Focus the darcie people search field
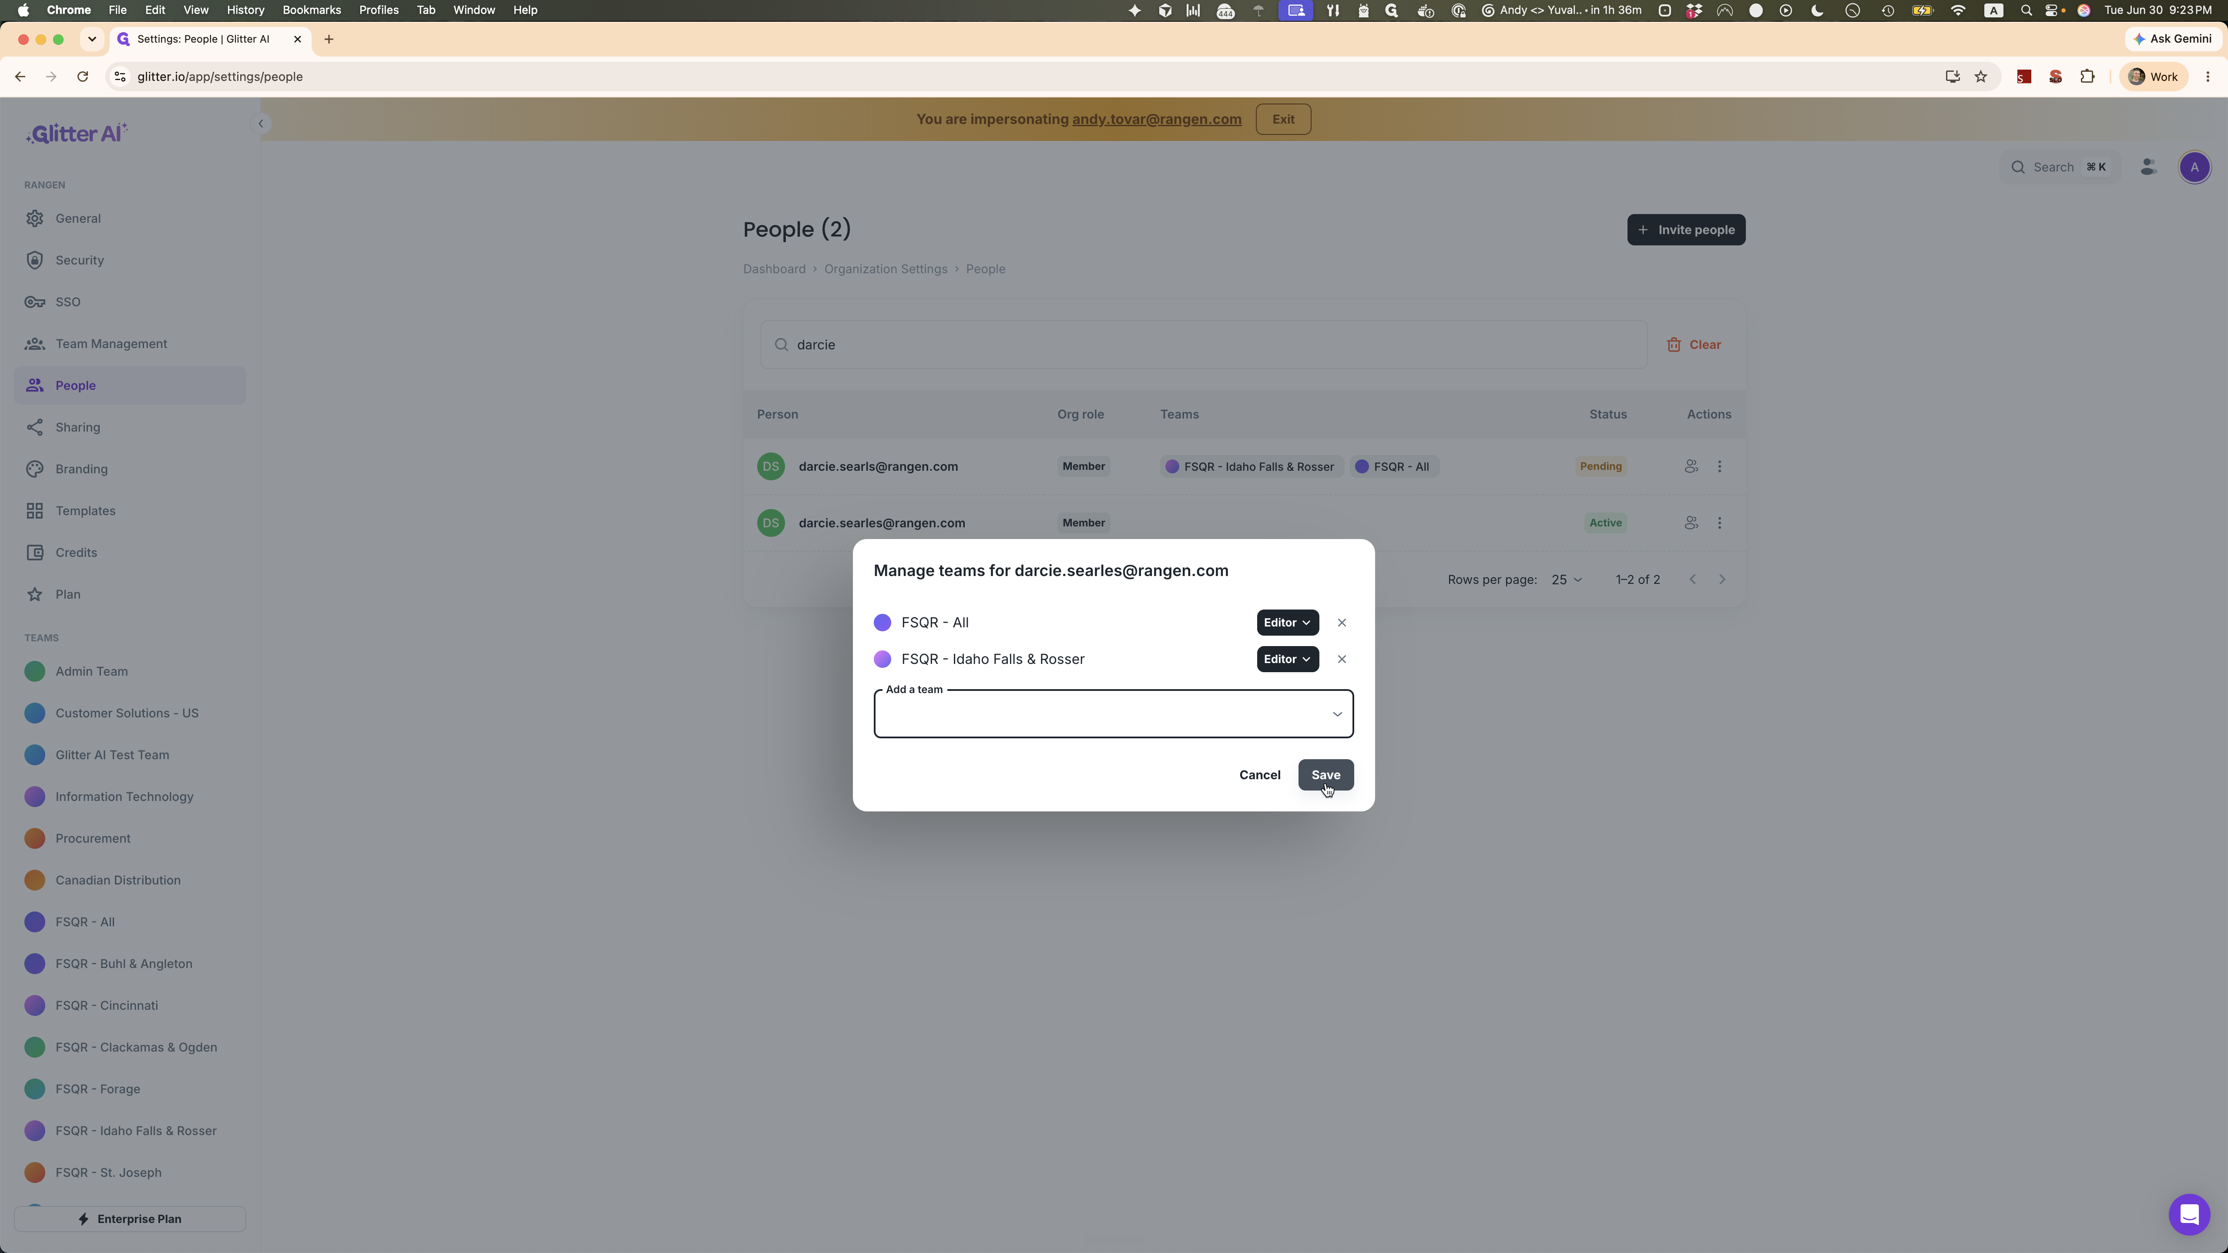This screenshot has height=1253, width=2228. [x=1203, y=345]
